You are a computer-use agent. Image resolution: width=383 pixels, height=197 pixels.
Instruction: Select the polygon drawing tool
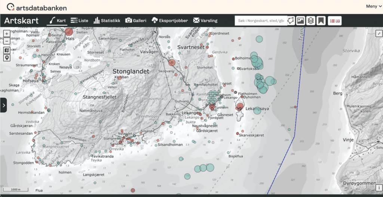click(x=290, y=21)
